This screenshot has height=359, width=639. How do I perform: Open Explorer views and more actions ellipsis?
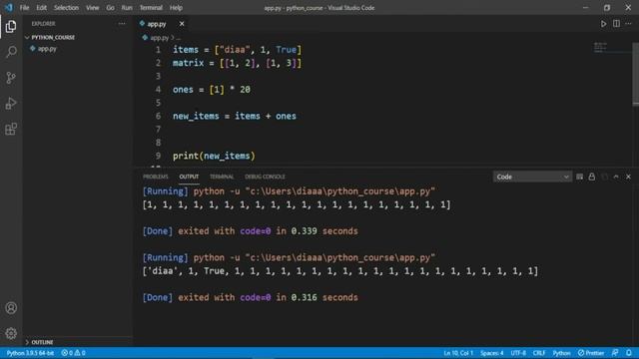point(122,24)
